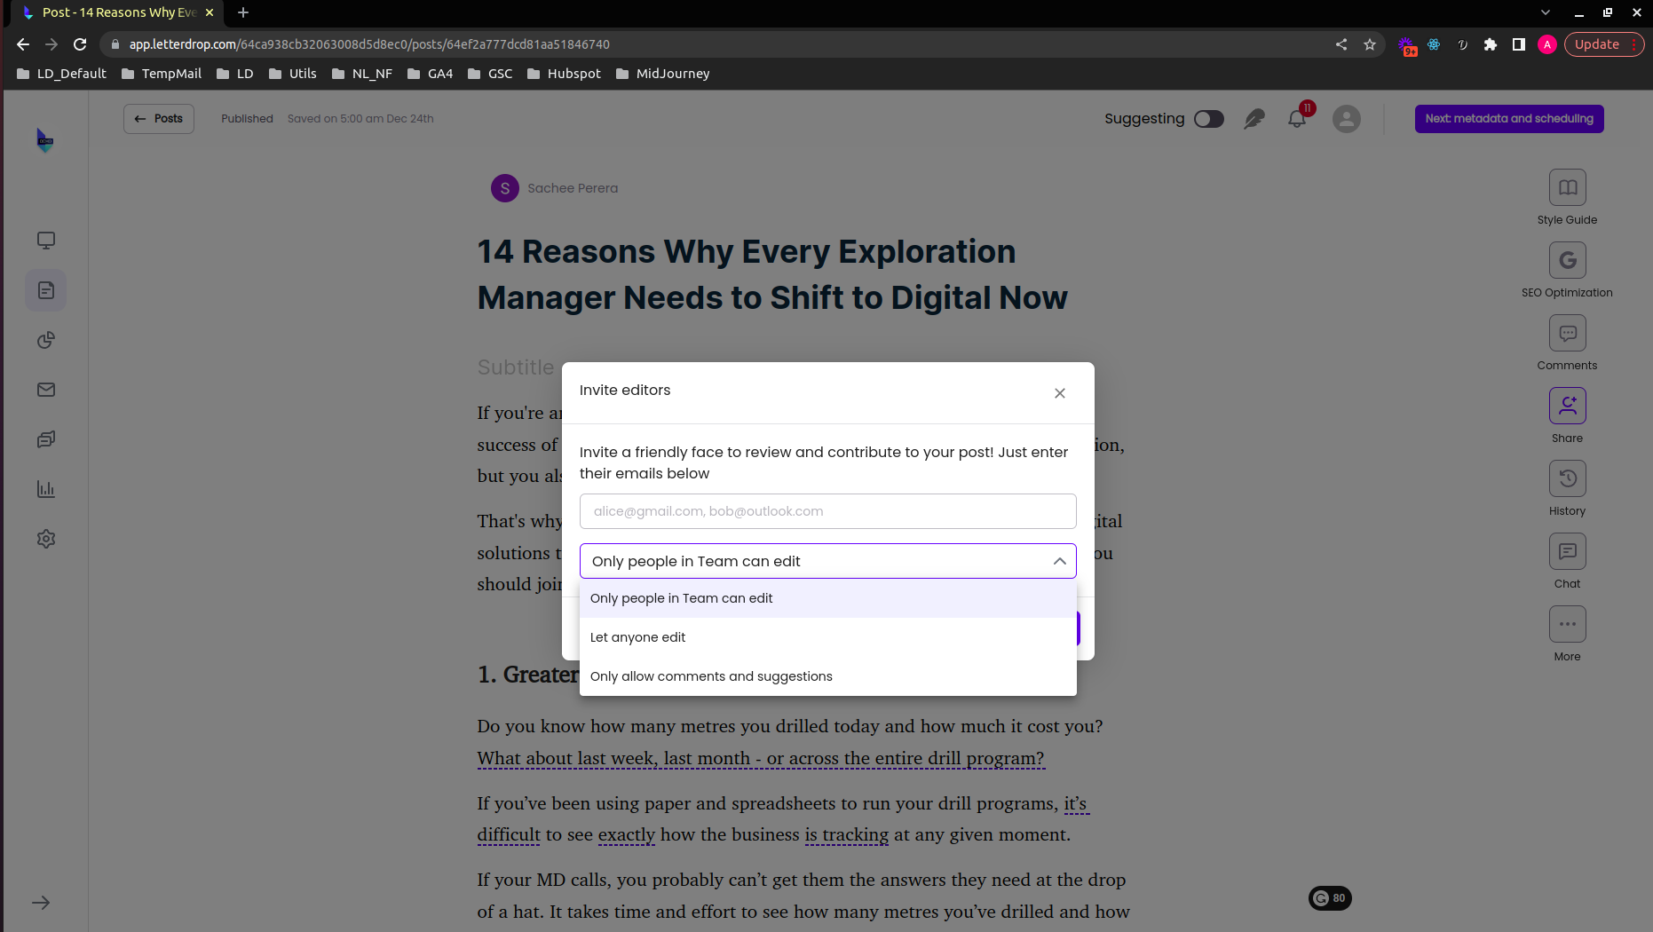Open the browser side panel icon
Image resolution: width=1653 pixels, height=932 pixels.
point(1519,44)
